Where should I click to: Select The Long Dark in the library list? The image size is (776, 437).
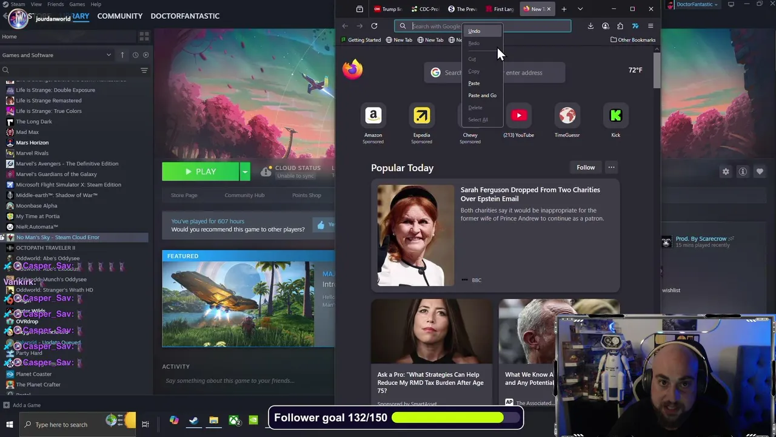(34, 121)
